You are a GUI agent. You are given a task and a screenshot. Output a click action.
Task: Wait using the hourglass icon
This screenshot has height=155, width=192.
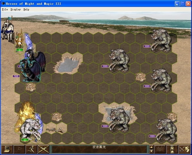click(172, 149)
